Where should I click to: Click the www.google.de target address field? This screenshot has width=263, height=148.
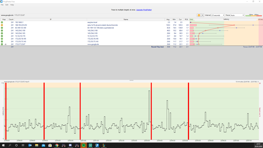(x=98, y=15)
